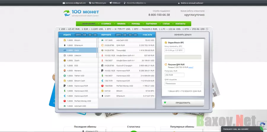
Task: Filter receive list by RUR
Action: [x=125, y=35]
